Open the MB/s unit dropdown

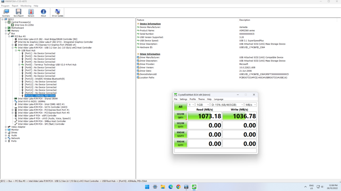pyautogui.click(x=250, y=105)
